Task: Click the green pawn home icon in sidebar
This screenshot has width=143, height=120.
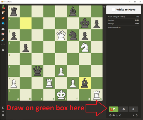Action: [3, 7]
